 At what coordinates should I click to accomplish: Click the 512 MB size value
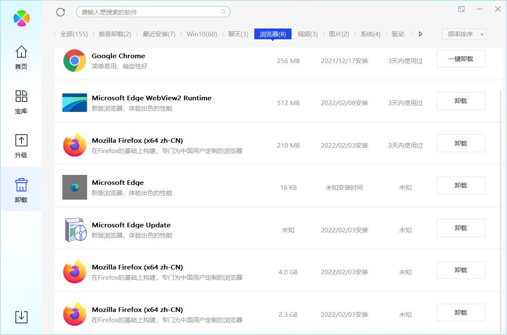pos(288,103)
